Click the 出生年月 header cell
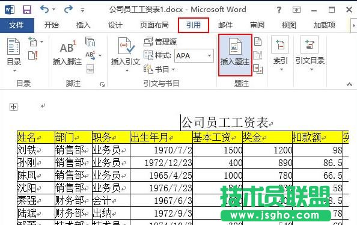The height and width of the screenshot is (225, 357). (161, 137)
